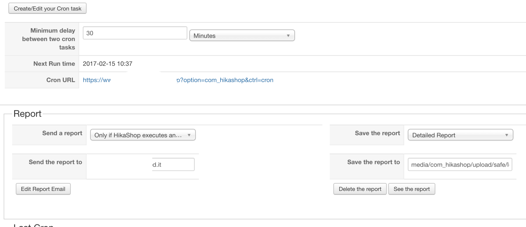Click the Send the report to label
Image resolution: width=526 pixels, height=227 pixels.
pos(55,162)
